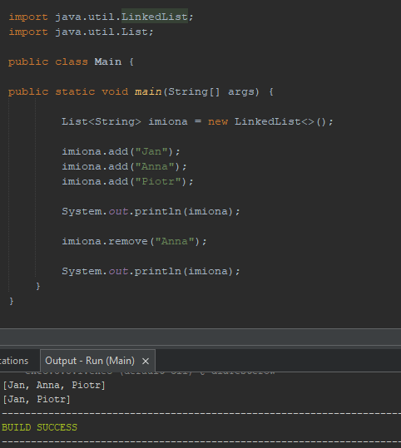Click the closing brace of the main method

point(38,286)
